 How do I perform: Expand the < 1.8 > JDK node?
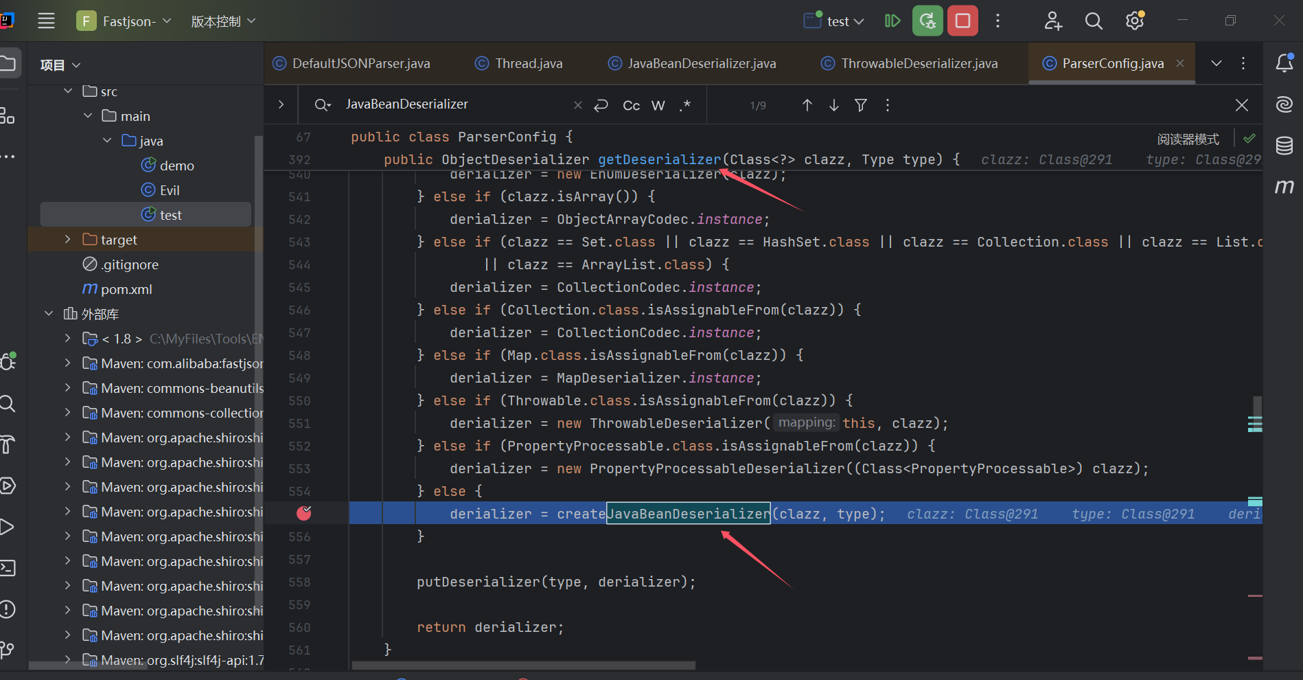tap(67, 338)
